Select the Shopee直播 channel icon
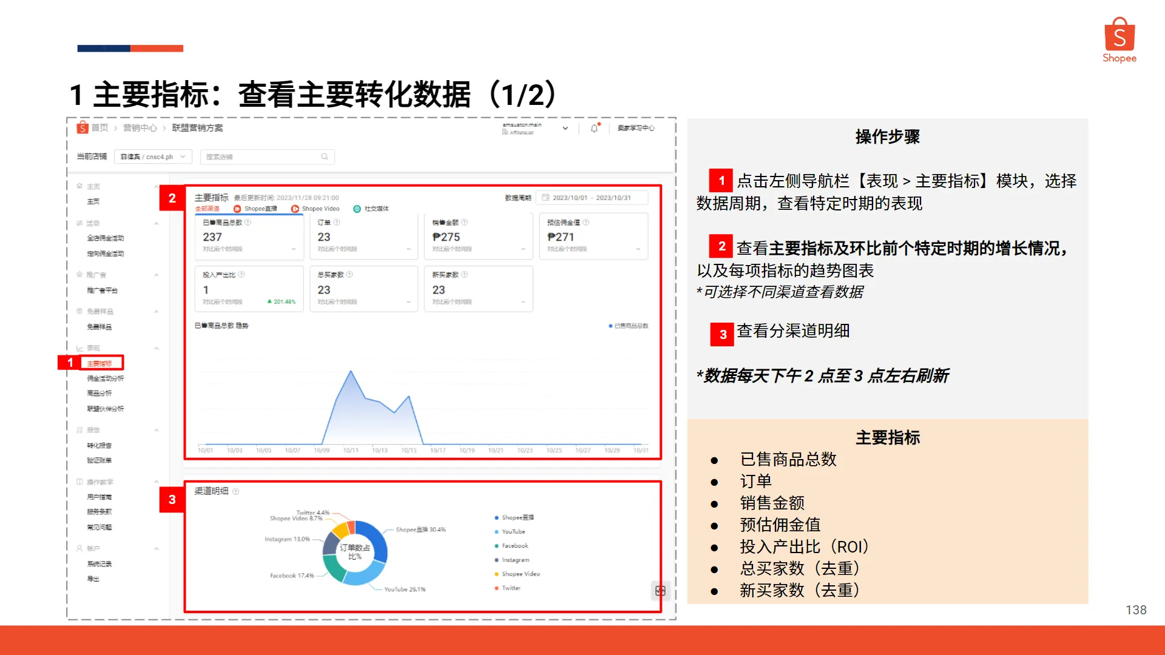The height and width of the screenshot is (655, 1165). 237,208
